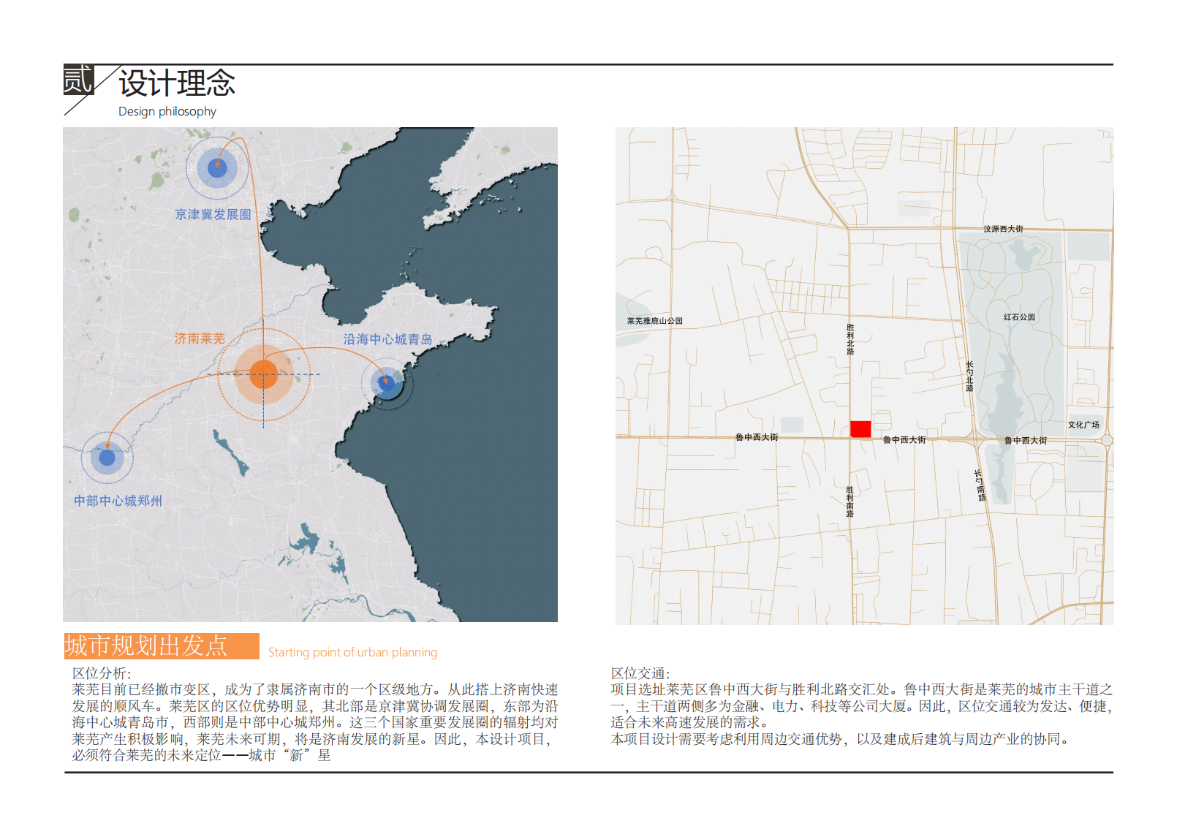1177x837 pixels.
Task: Select the 区位分析 paragraph heading
Action: pos(102,673)
